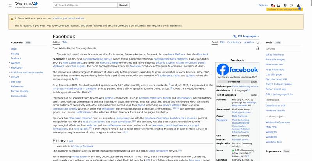Click the bookmark icon beside Watch

tap(258, 42)
